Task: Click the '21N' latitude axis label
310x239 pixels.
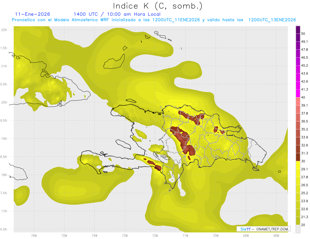Action: (x=4, y=66)
